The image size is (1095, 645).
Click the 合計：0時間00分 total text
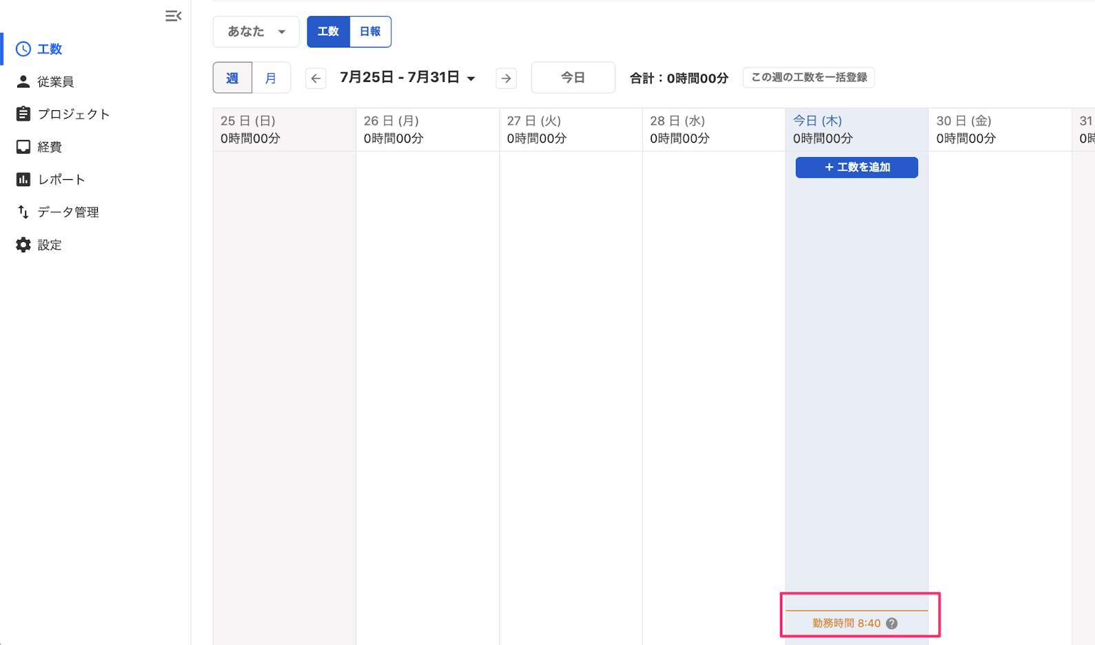coord(679,78)
